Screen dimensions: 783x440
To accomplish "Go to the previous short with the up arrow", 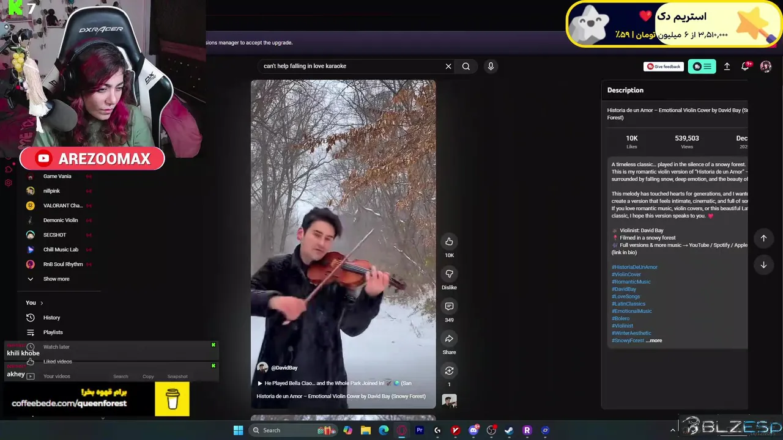I will click(763, 238).
